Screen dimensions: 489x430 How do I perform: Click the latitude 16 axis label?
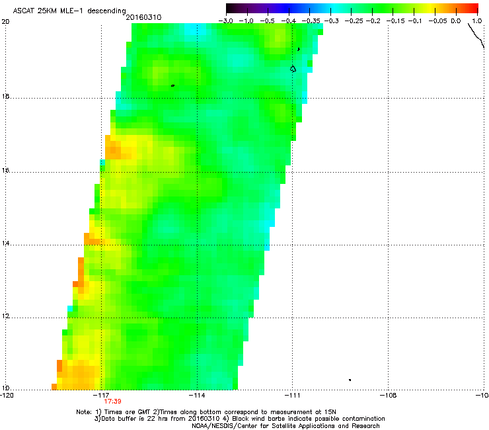click(5, 171)
